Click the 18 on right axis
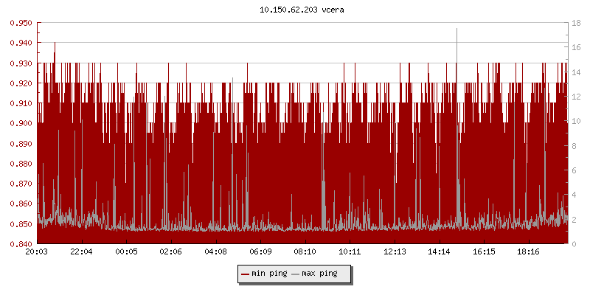Screen dimensions: 590x295 [x=579, y=23]
